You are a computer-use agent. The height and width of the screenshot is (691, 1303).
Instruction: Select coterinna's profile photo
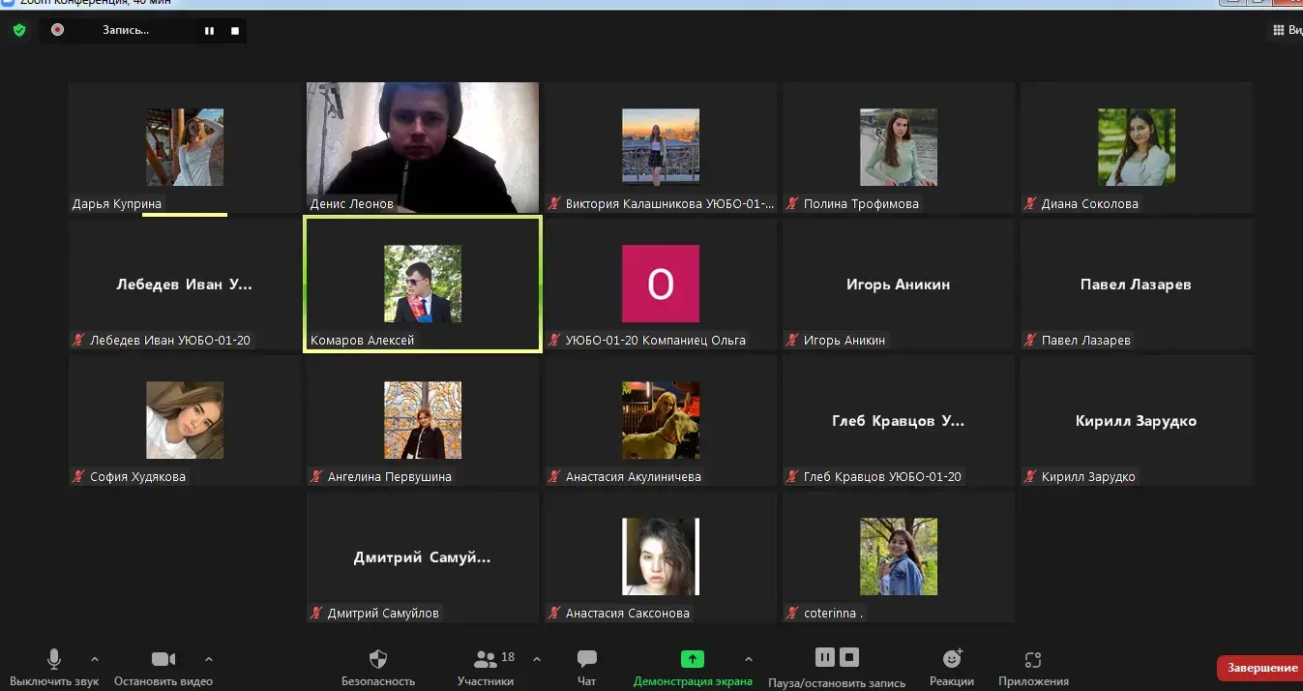899,556
